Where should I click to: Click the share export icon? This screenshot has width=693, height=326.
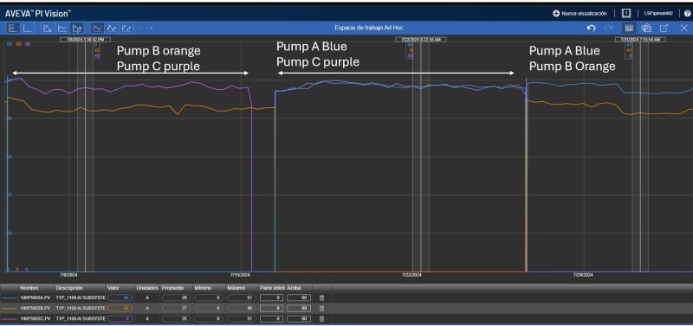664,28
